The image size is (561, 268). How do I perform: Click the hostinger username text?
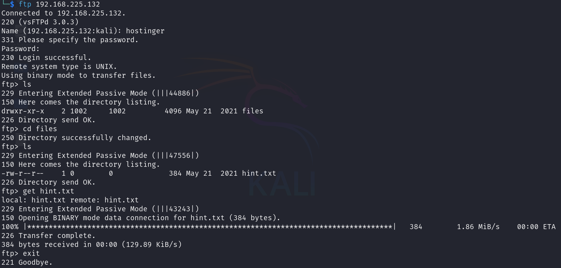click(x=145, y=31)
